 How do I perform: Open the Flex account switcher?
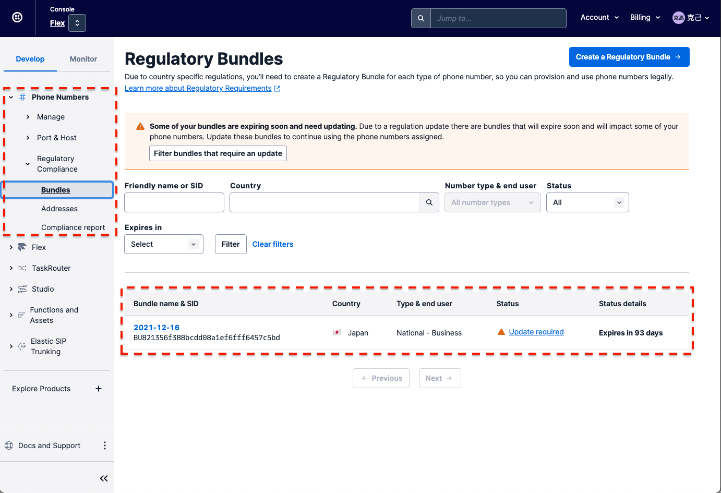pos(77,23)
